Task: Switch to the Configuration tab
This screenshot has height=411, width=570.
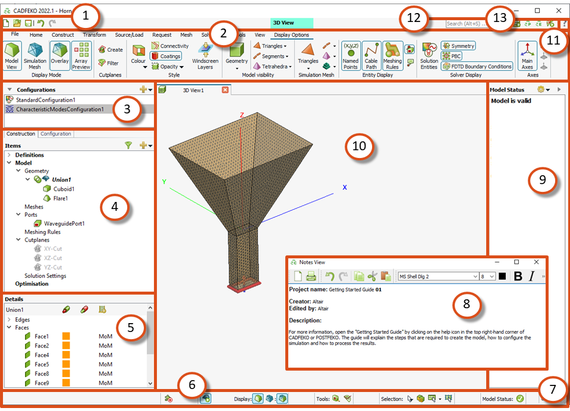Action: coord(56,134)
